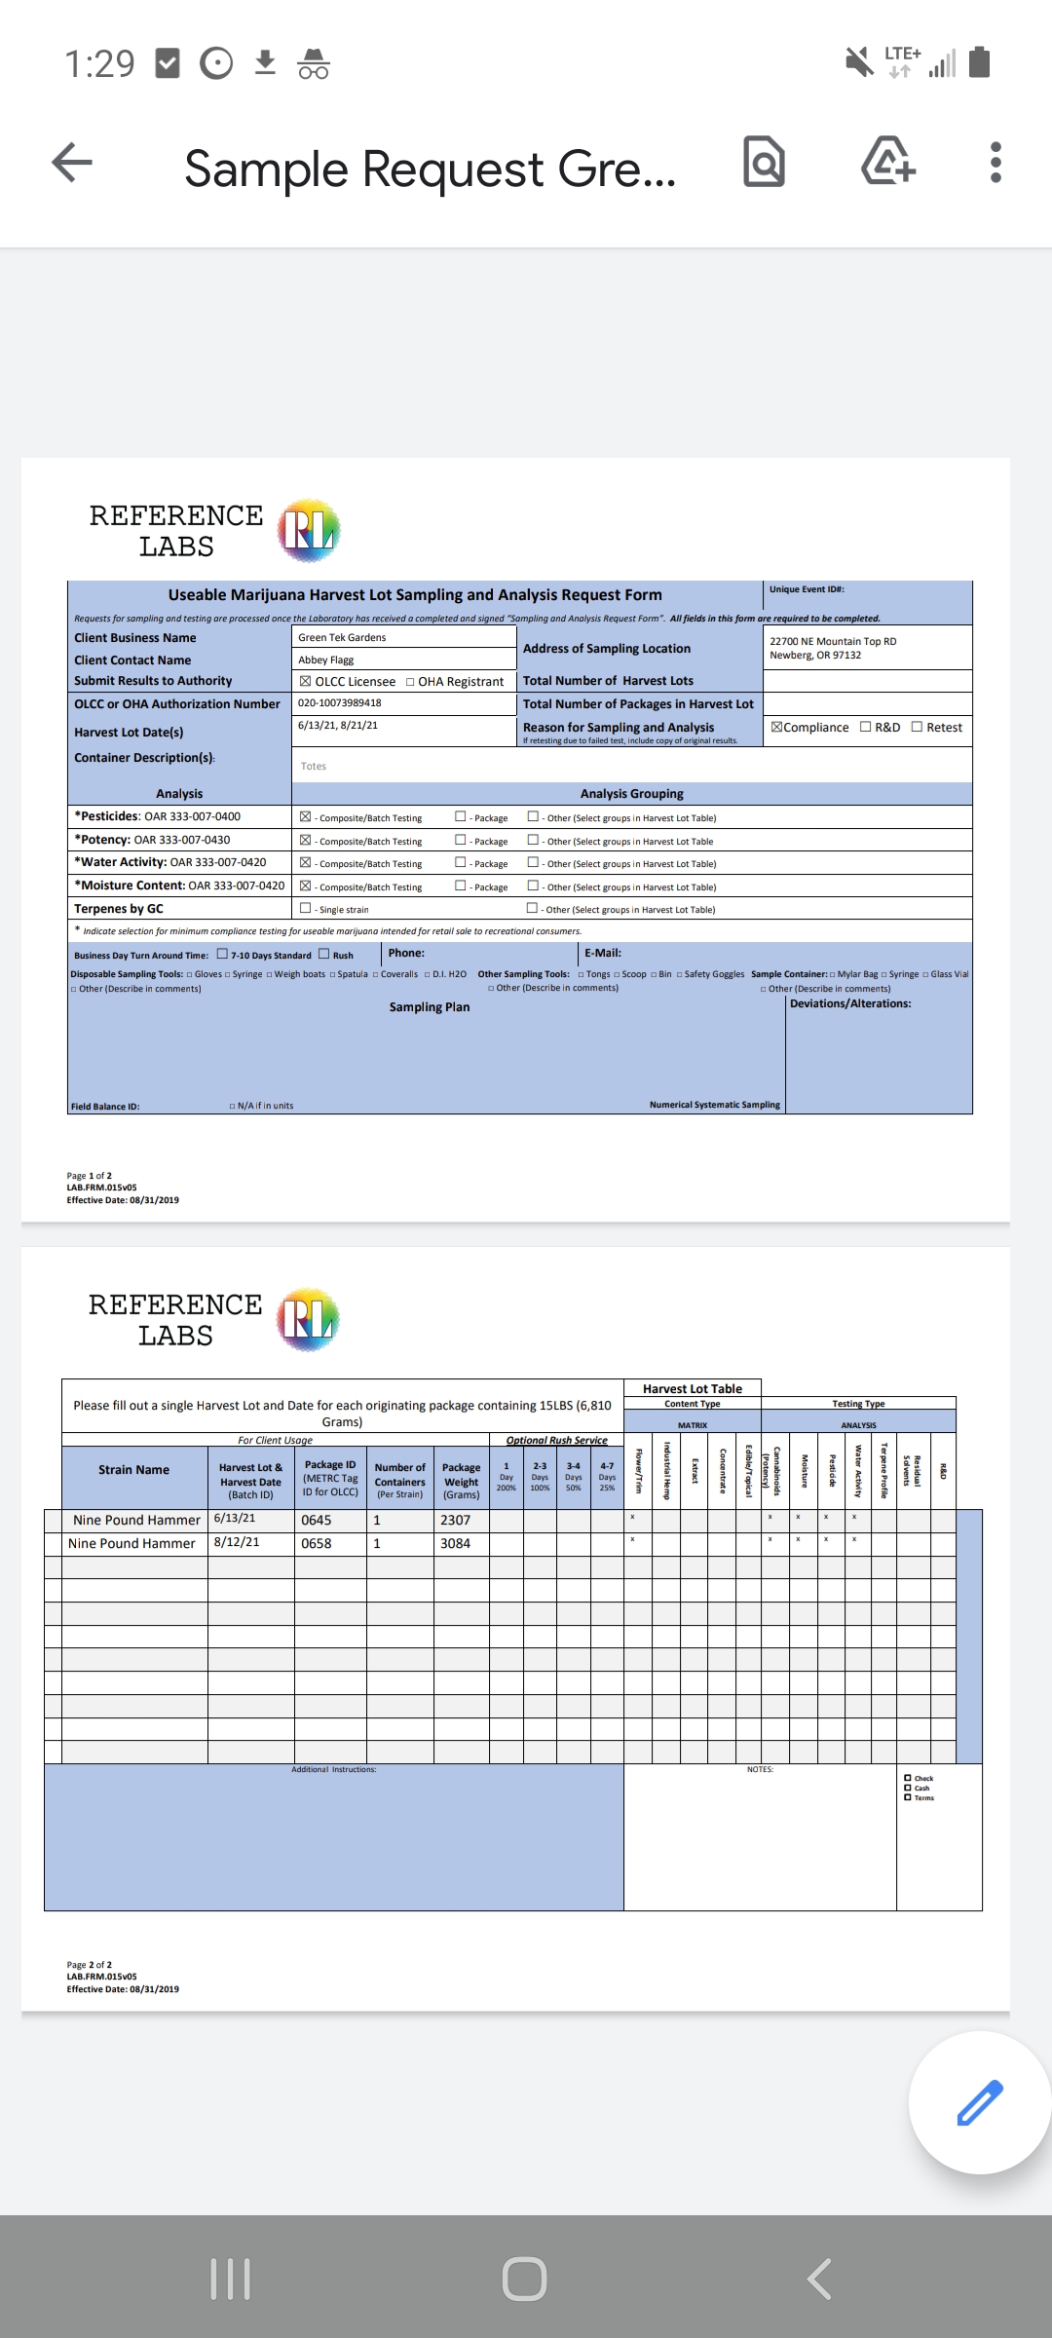Open the find-in-document search icon
The width and height of the screenshot is (1052, 2338).
[764, 163]
